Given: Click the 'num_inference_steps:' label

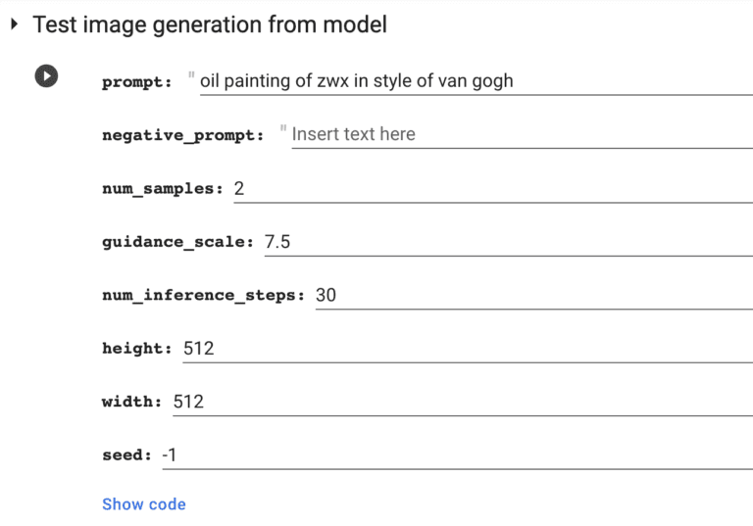Looking at the screenshot, I should [x=204, y=296].
